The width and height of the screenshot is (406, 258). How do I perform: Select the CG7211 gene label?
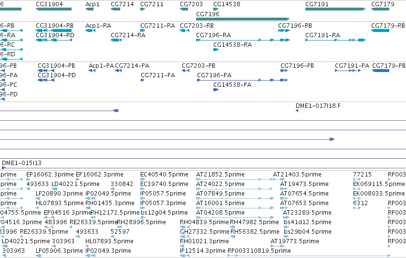coord(152,4)
